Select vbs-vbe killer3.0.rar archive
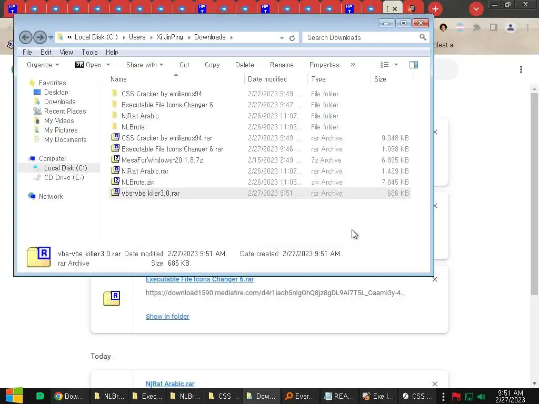 [259, 193]
